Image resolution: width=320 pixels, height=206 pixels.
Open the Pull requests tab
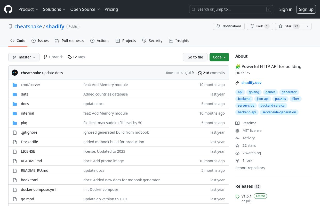click(69, 41)
